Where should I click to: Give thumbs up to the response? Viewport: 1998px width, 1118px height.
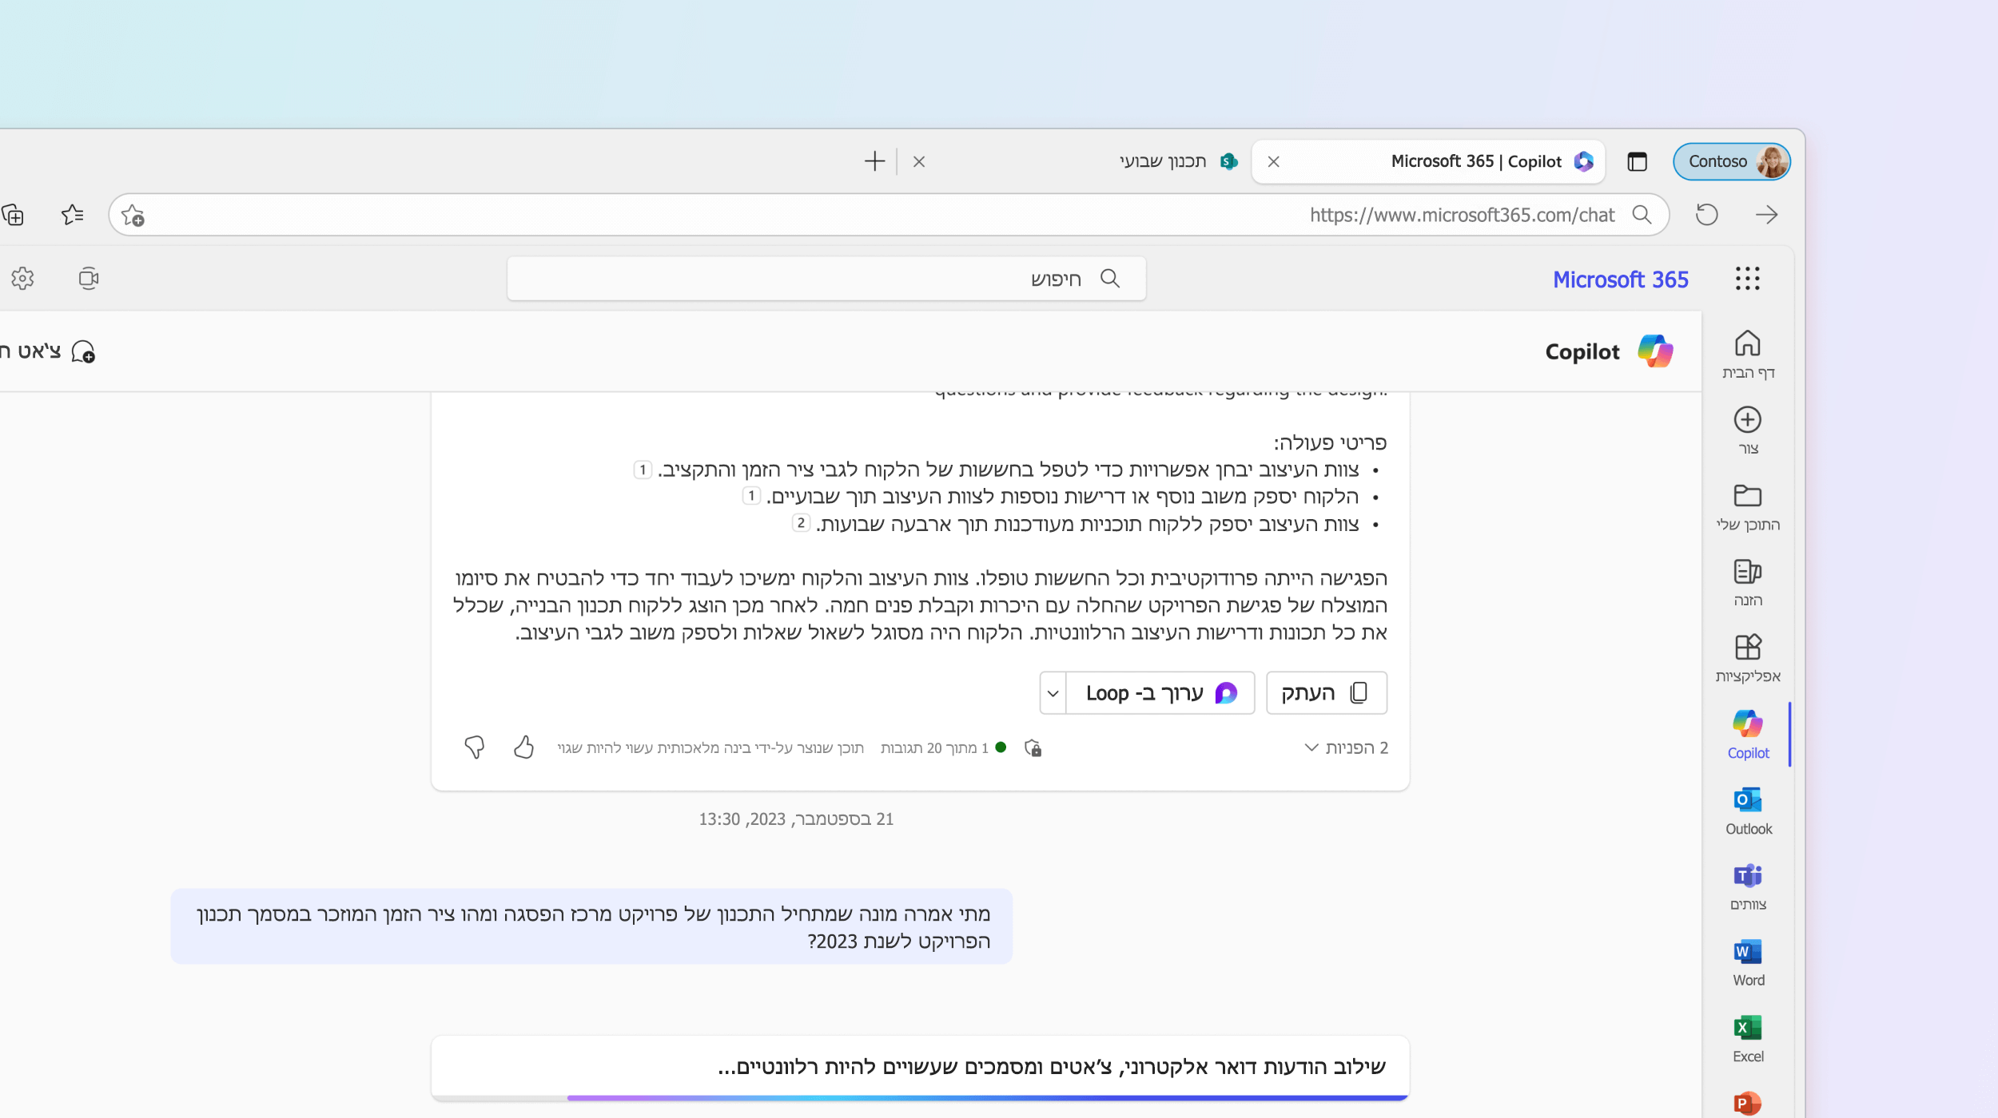click(523, 747)
